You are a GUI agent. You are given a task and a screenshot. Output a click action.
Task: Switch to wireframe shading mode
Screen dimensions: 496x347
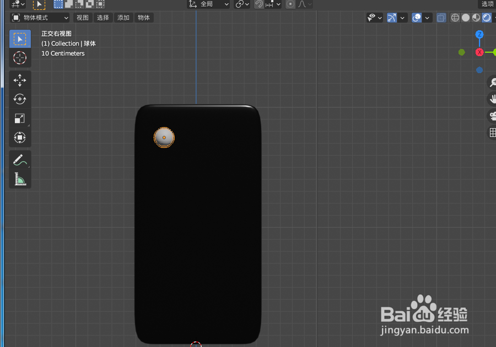455,17
